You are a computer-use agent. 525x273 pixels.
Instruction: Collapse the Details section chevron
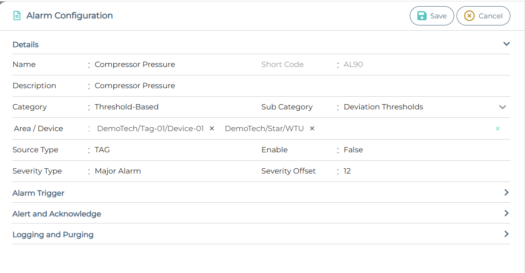(x=506, y=44)
